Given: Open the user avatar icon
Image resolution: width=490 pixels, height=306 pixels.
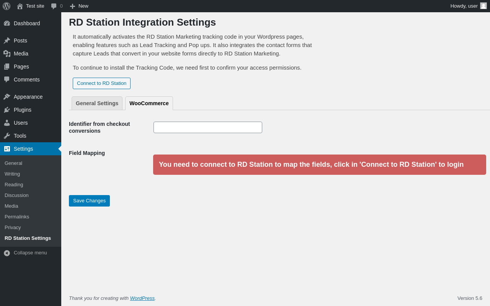Looking at the screenshot, I should [483, 6].
